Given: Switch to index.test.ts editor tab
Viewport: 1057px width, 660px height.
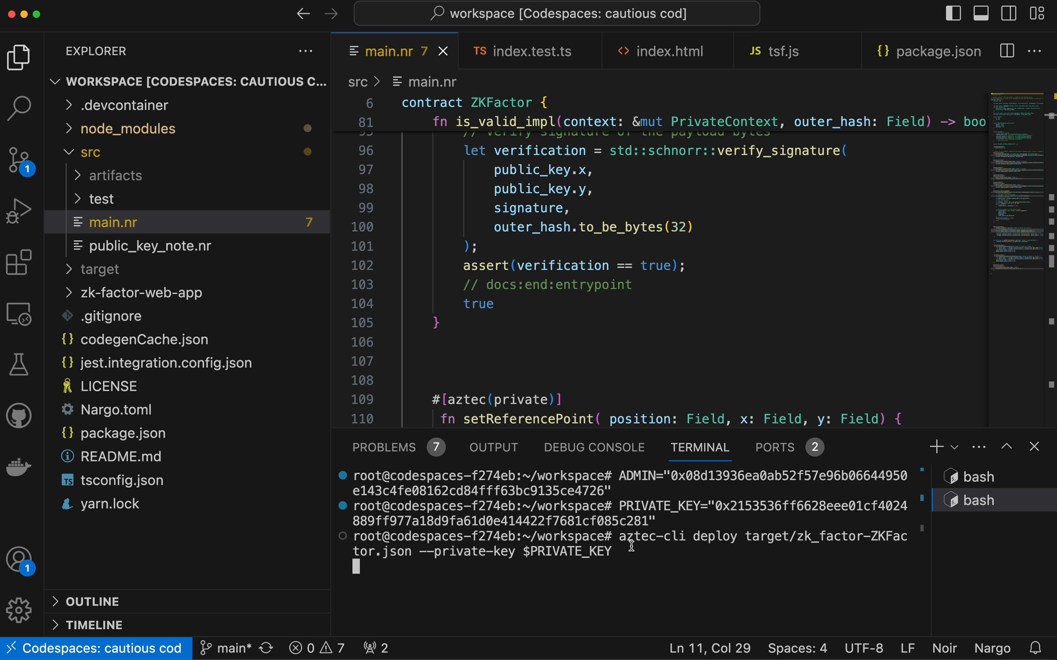Looking at the screenshot, I should [530, 51].
